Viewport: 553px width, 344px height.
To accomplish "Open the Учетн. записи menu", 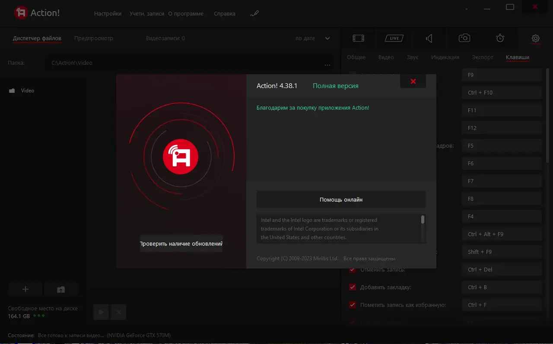I will tap(147, 13).
